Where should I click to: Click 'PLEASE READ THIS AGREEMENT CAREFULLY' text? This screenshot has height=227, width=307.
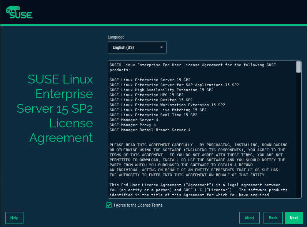click(x=152, y=145)
